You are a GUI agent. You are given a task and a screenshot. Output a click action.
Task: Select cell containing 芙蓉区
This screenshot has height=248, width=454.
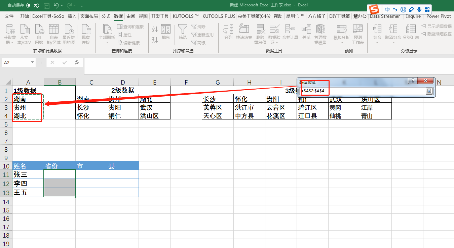click(218, 107)
